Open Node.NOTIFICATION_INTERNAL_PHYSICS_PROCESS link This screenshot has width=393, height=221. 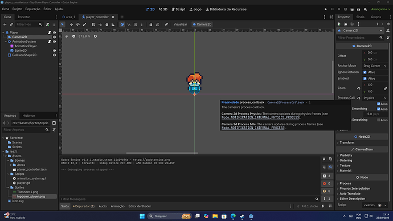[x=260, y=117]
